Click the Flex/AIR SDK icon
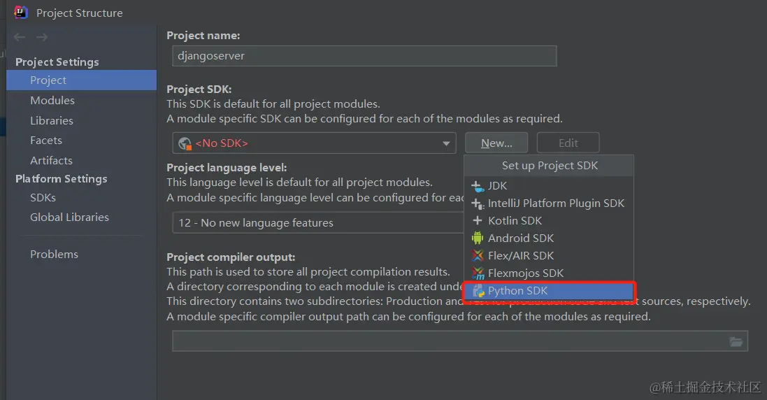This screenshot has height=400, width=767. pyautogui.click(x=478, y=255)
